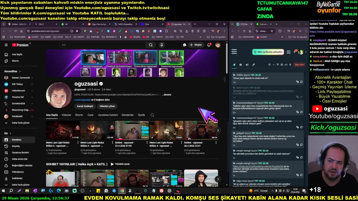The height and width of the screenshot is (201, 358).
Task: Open the apps grid icon in dashboard
Action: click(x=289, y=52)
